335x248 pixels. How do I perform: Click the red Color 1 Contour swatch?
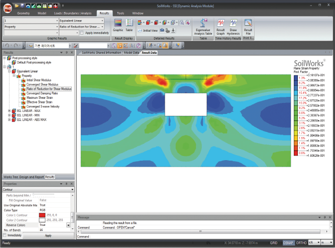42,215
